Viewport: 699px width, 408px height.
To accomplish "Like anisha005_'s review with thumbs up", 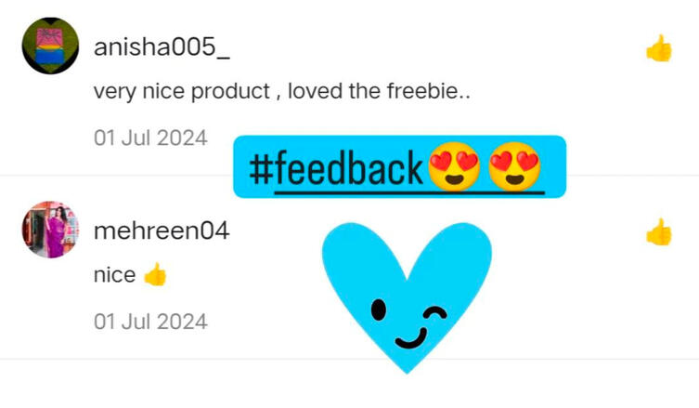I will pyautogui.click(x=659, y=48).
